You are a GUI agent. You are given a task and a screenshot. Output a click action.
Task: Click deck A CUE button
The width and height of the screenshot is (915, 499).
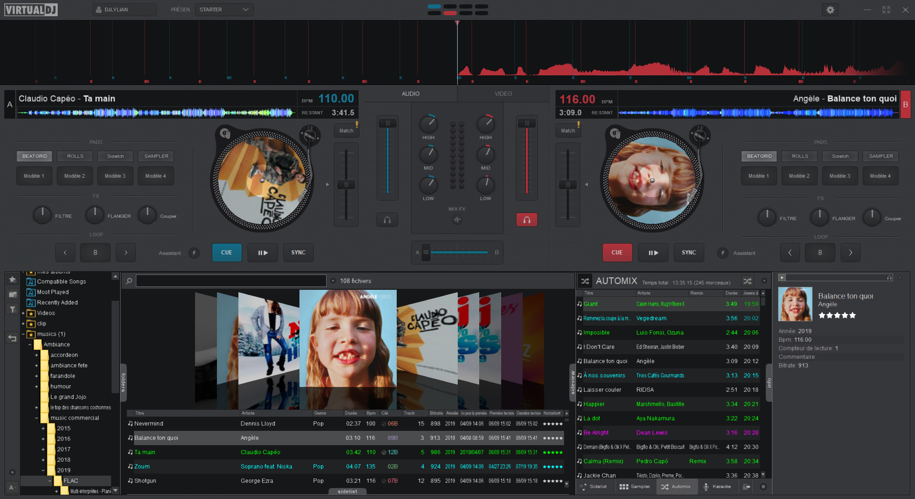(x=227, y=253)
